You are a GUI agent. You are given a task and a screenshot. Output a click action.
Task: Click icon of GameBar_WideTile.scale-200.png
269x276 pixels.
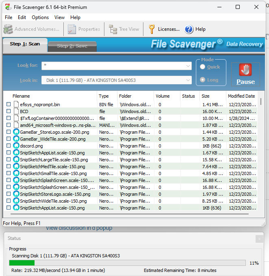pos(16,139)
